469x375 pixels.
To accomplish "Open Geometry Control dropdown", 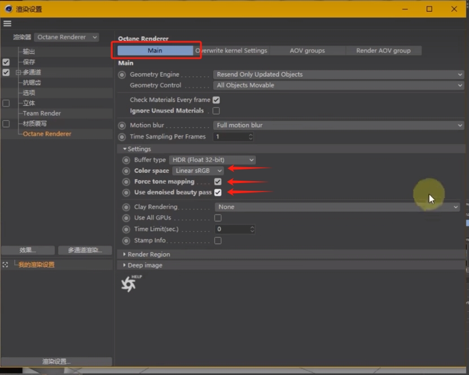I will click(338, 85).
